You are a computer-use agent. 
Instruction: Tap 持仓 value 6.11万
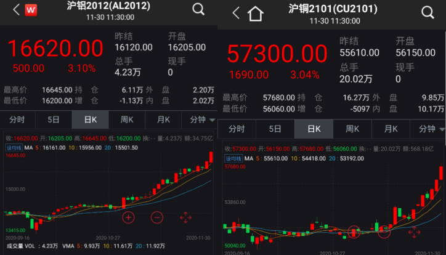point(132,90)
